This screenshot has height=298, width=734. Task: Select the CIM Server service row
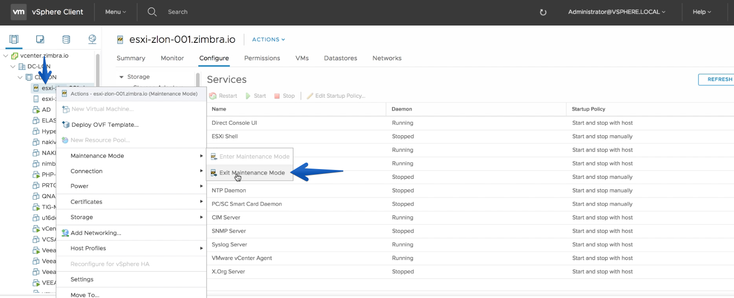coord(470,218)
